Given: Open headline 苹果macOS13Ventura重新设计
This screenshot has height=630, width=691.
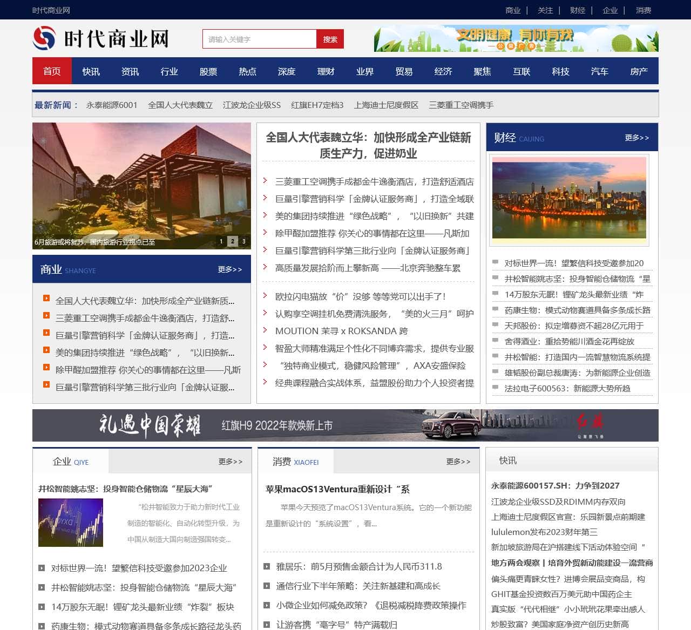Looking at the screenshot, I should tap(337, 489).
